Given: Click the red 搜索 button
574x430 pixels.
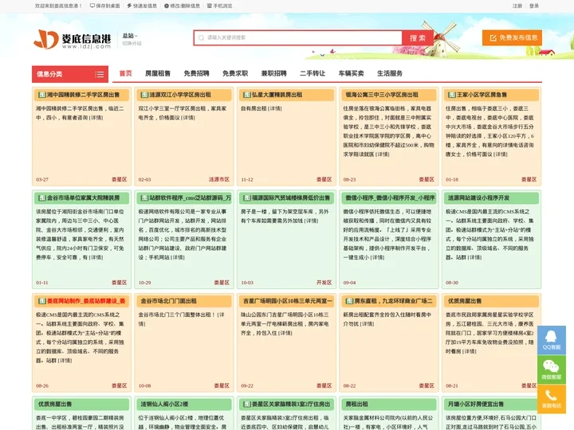Looking at the screenshot, I should point(417,38).
